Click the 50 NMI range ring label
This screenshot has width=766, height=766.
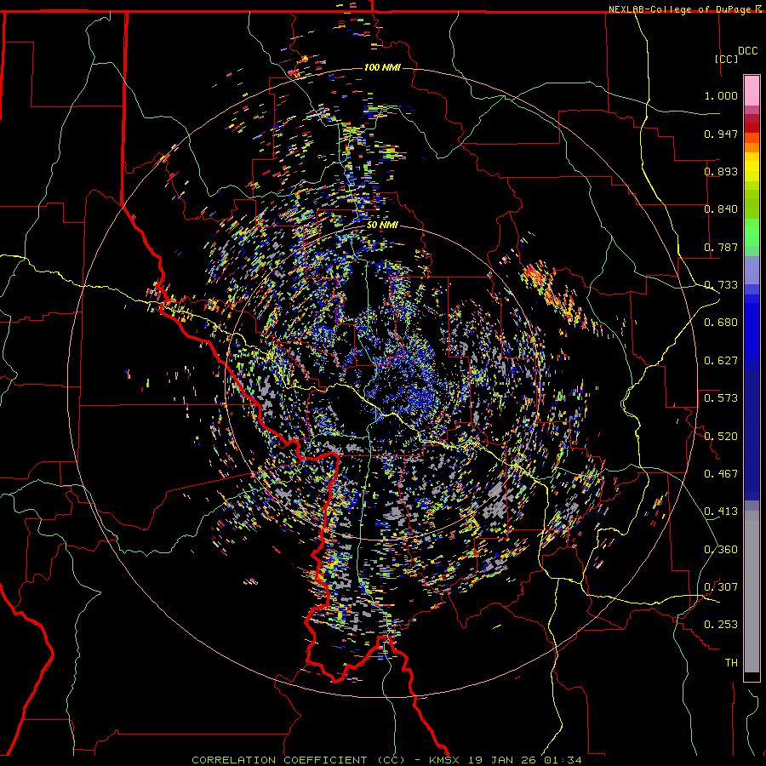point(382,225)
